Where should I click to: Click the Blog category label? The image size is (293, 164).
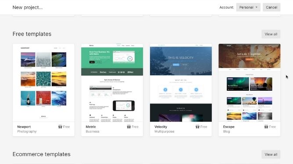coord(226,132)
